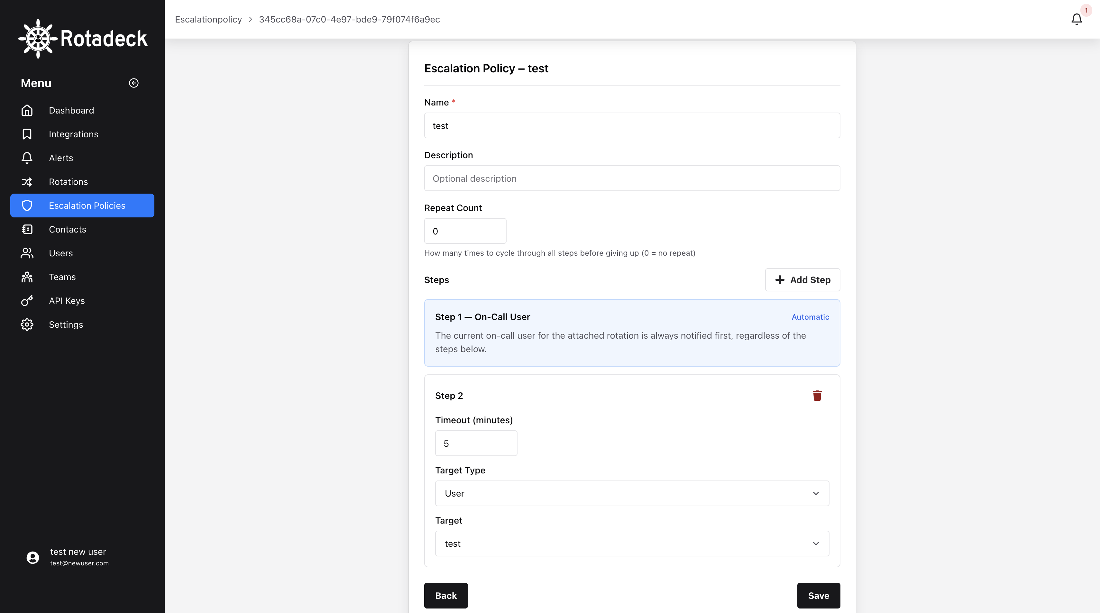This screenshot has width=1100, height=613.
Task: Open the Dashboard menu item
Action: pyautogui.click(x=82, y=110)
